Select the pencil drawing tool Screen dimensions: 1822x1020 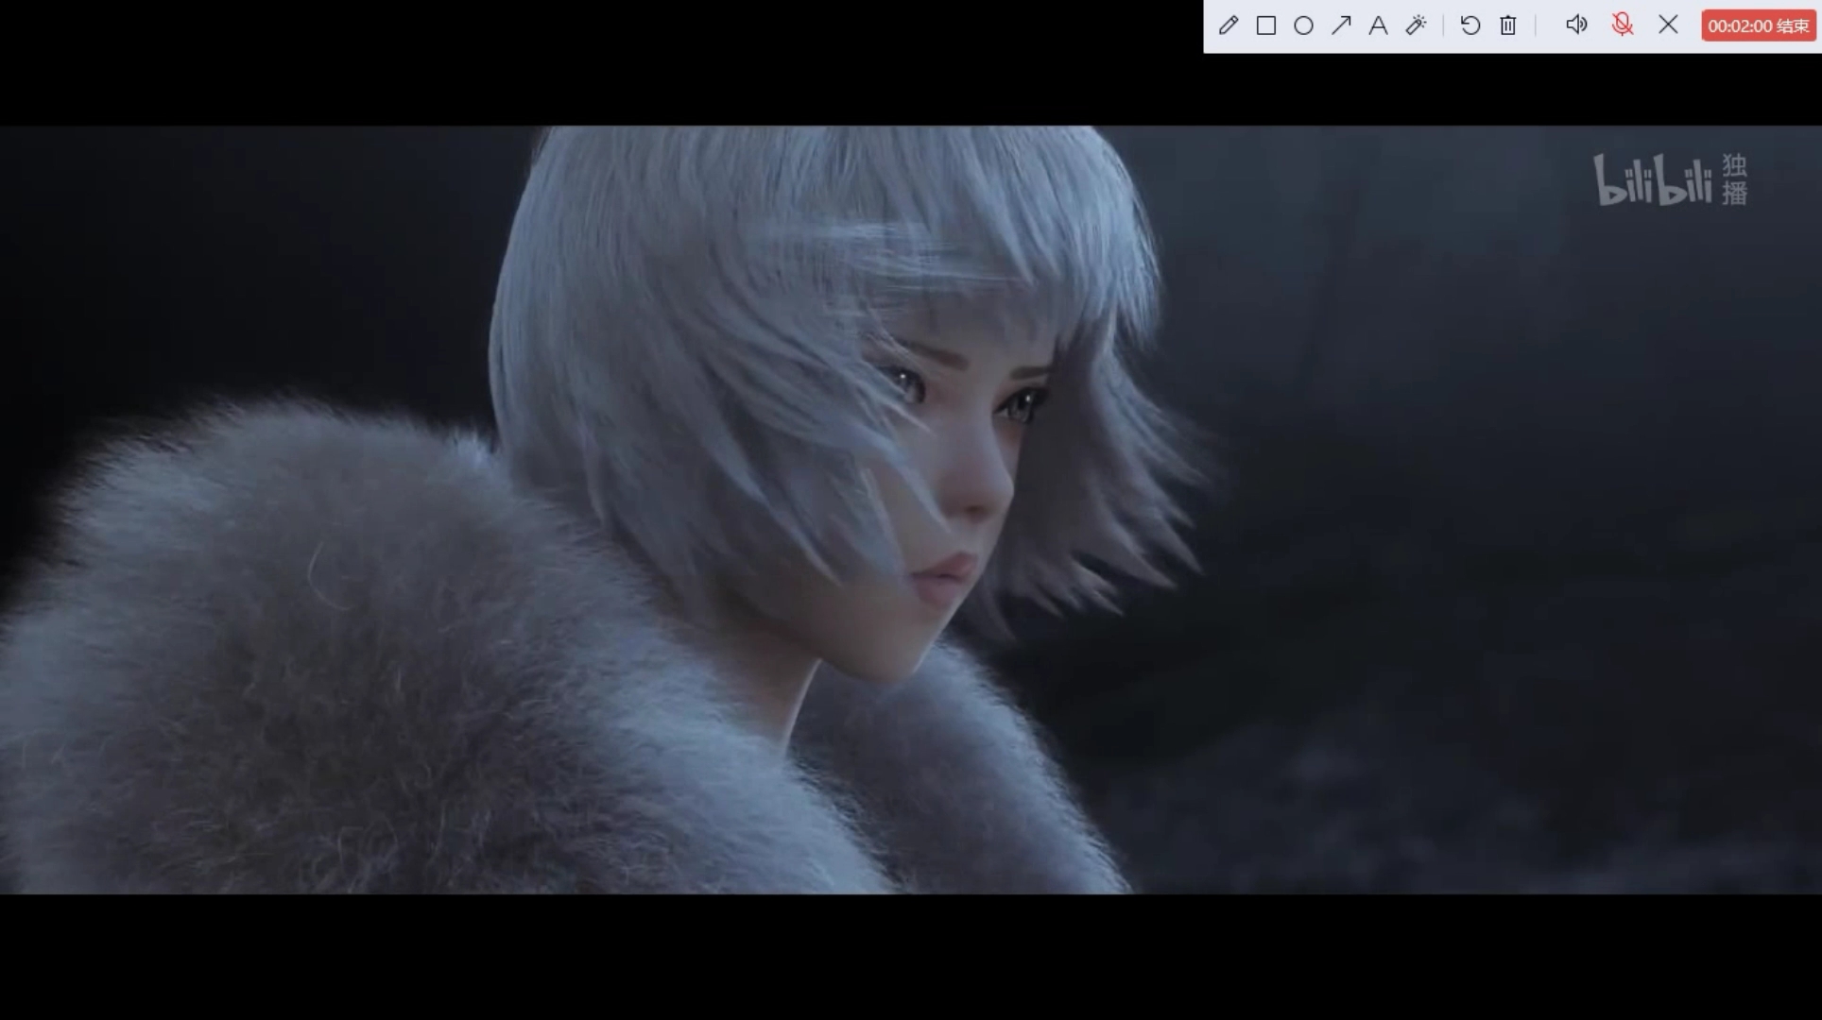coord(1229,25)
